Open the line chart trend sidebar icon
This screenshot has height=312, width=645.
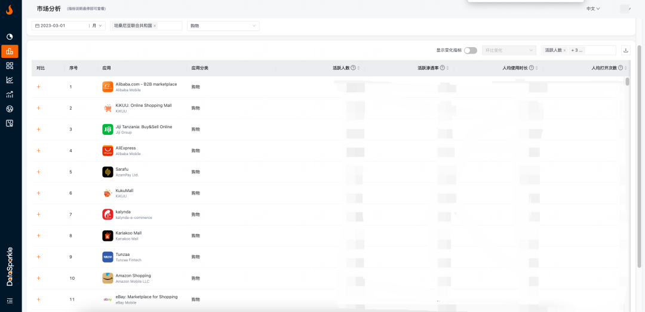(10, 80)
